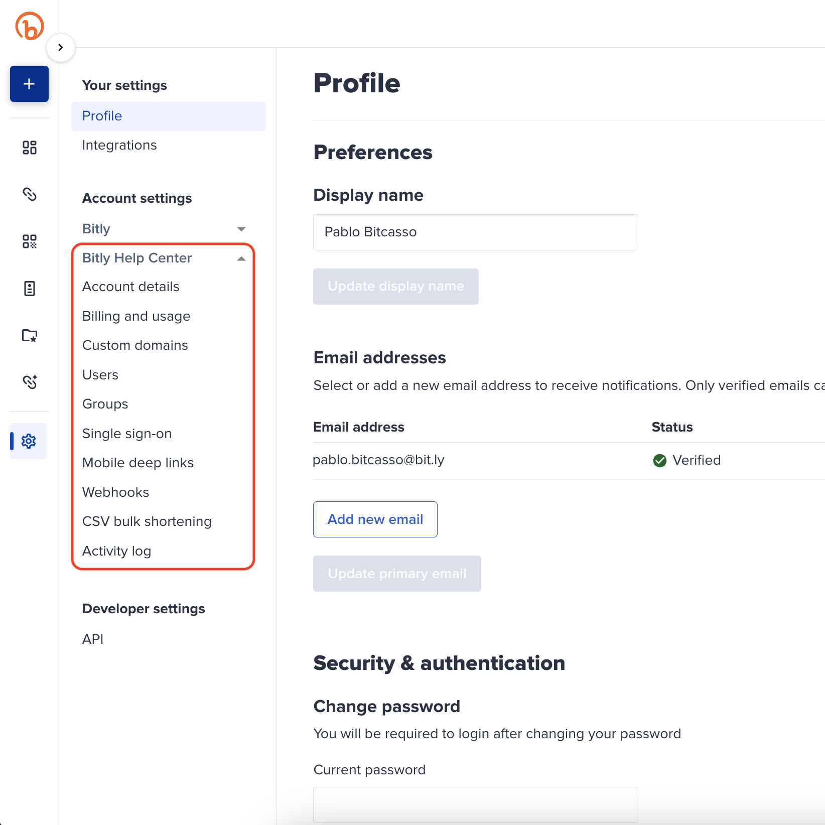Click Add new email
Screen dimensions: 825x825
pyautogui.click(x=375, y=519)
